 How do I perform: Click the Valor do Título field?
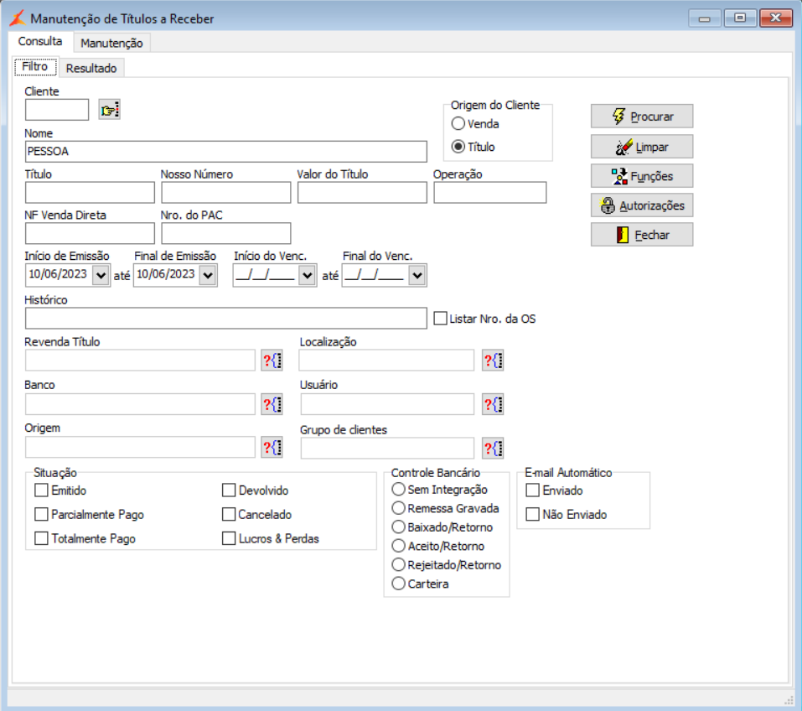(x=362, y=193)
